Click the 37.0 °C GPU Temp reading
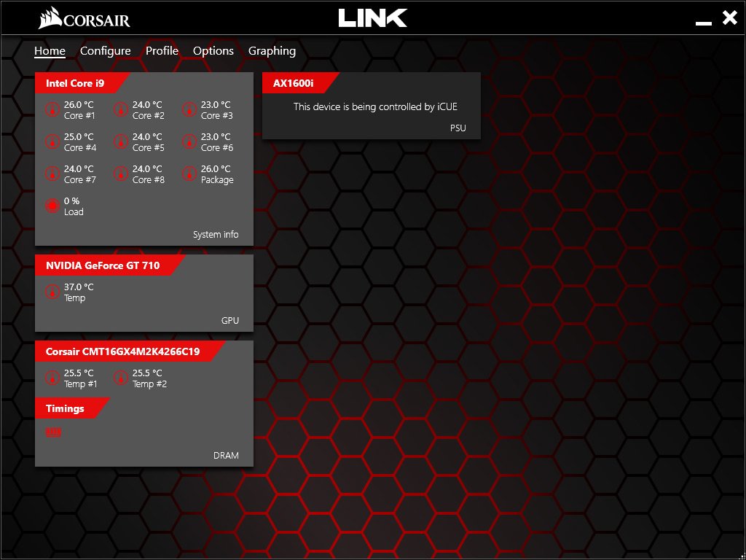 click(x=79, y=287)
